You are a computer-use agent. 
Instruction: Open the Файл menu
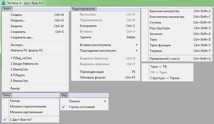[x=7, y=9]
